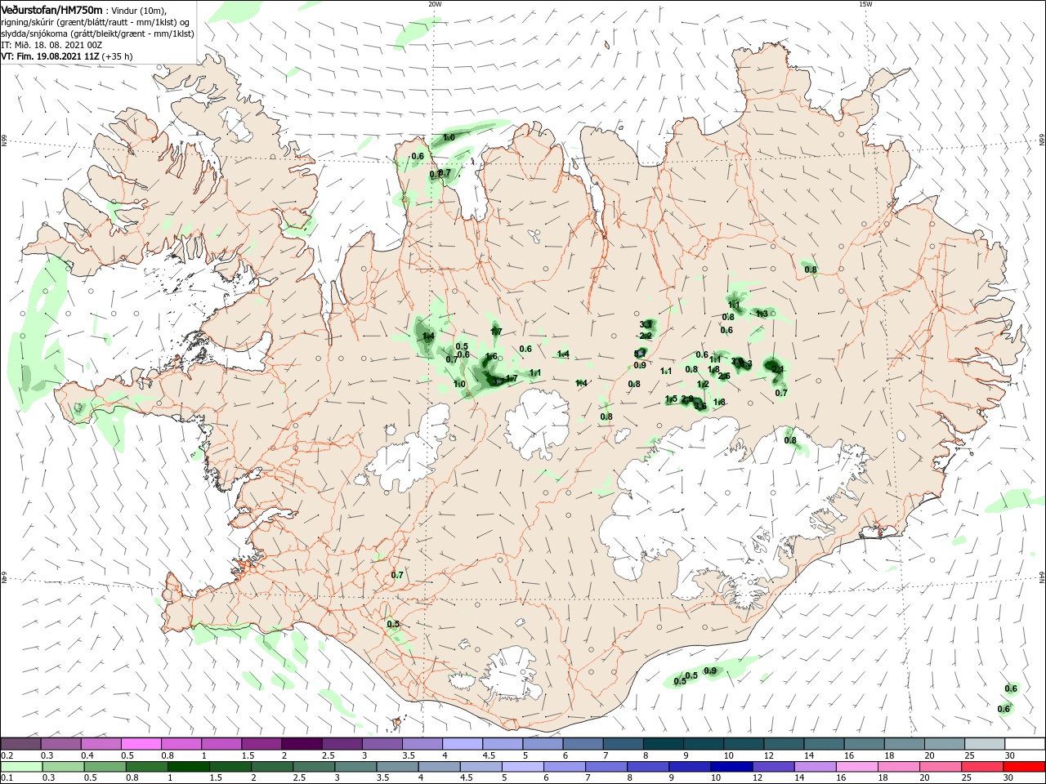Select the dark plum 2 swatch in upper legend row

point(302,744)
